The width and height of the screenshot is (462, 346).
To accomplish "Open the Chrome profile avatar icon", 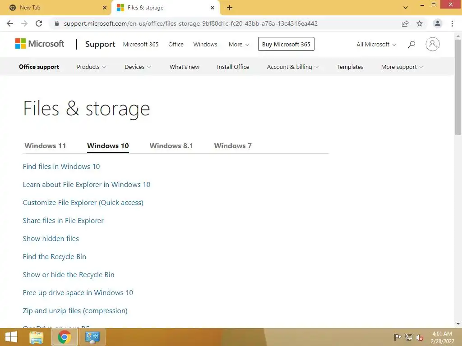I will click(x=438, y=23).
